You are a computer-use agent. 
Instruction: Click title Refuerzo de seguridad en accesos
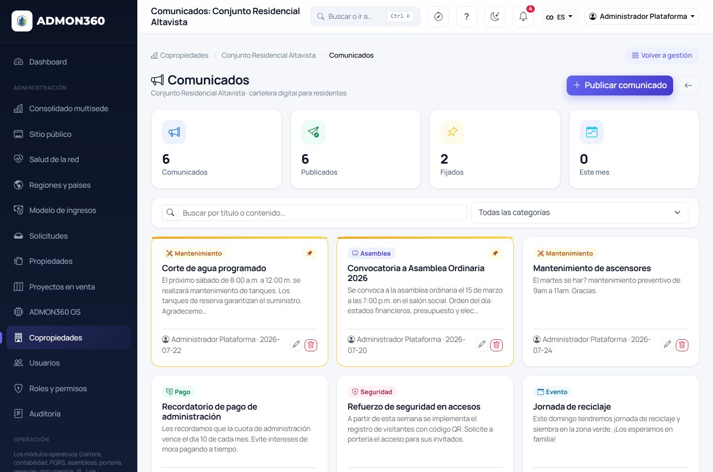414,407
